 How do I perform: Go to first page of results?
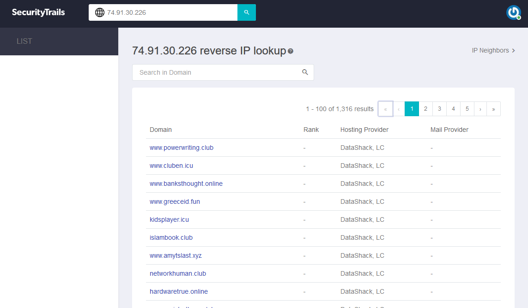click(x=386, y=109)
